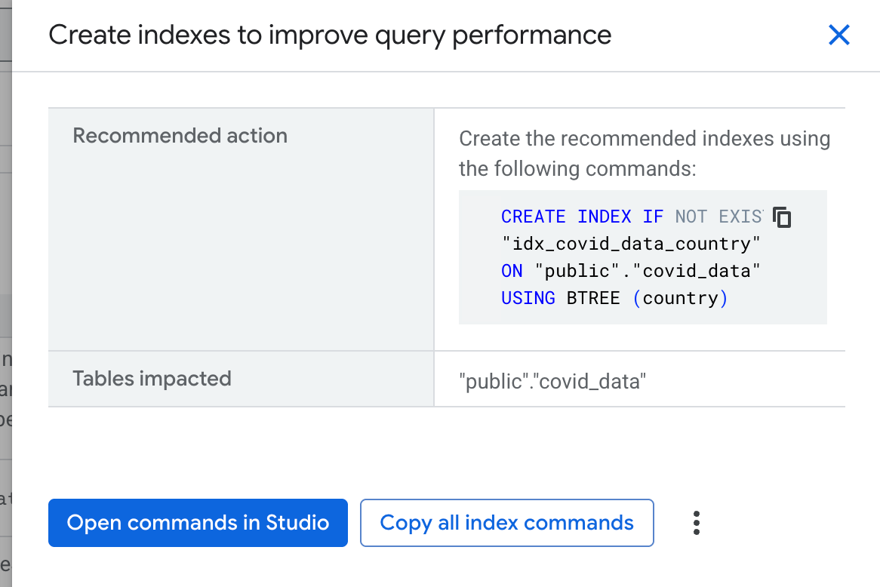Open commands in Studio
The image size is (880, 587).
197,522
